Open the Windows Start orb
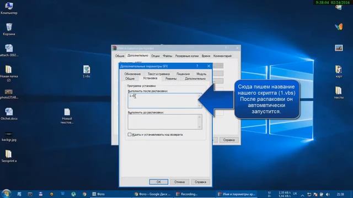The height and width of the screenshot is (198, 353). tap(6, 194)
